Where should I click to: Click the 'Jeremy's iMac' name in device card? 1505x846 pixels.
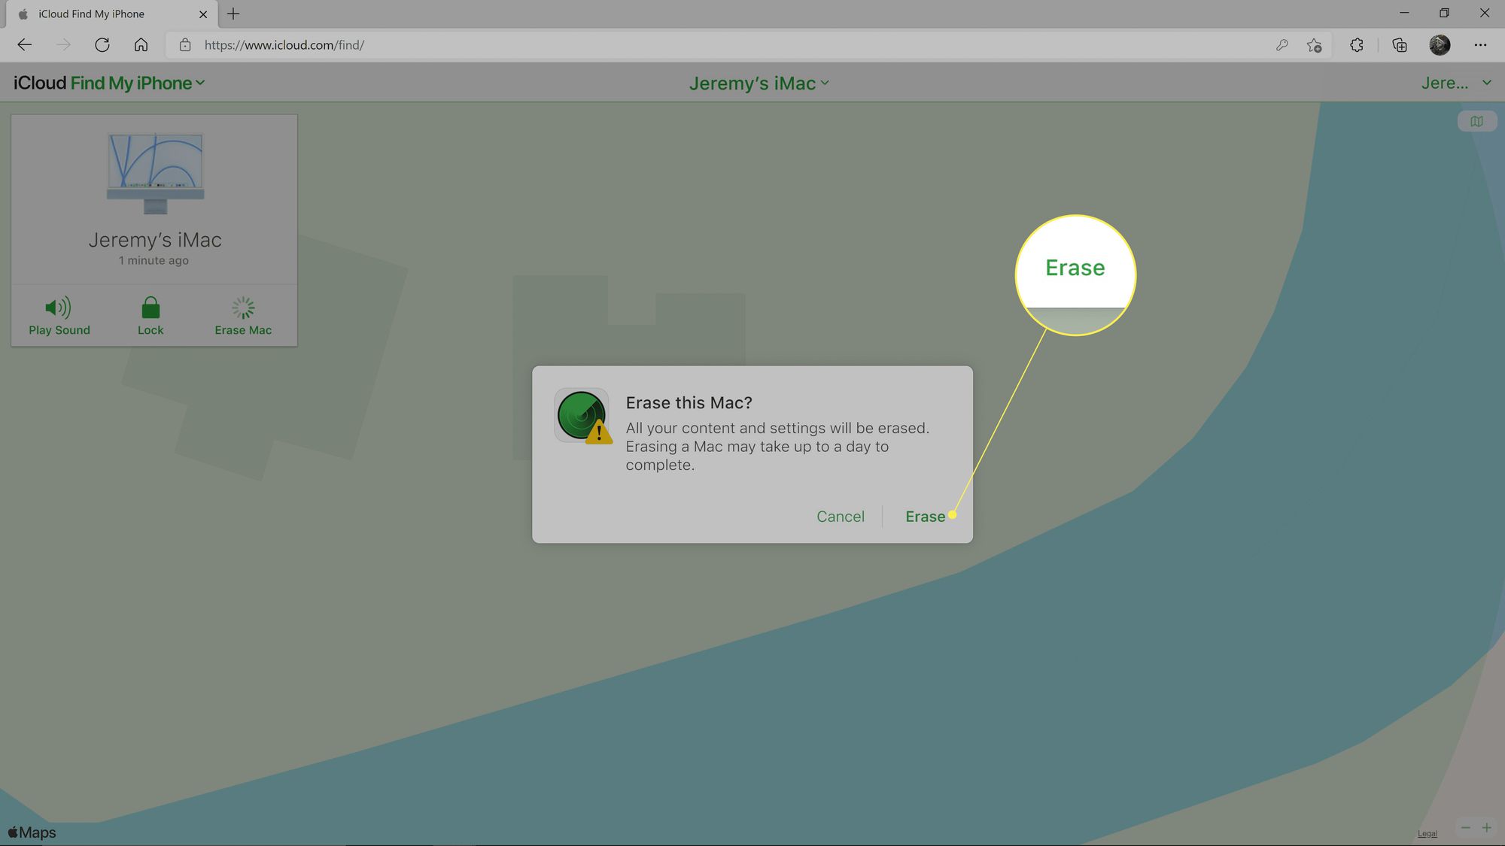pos(155,240)
